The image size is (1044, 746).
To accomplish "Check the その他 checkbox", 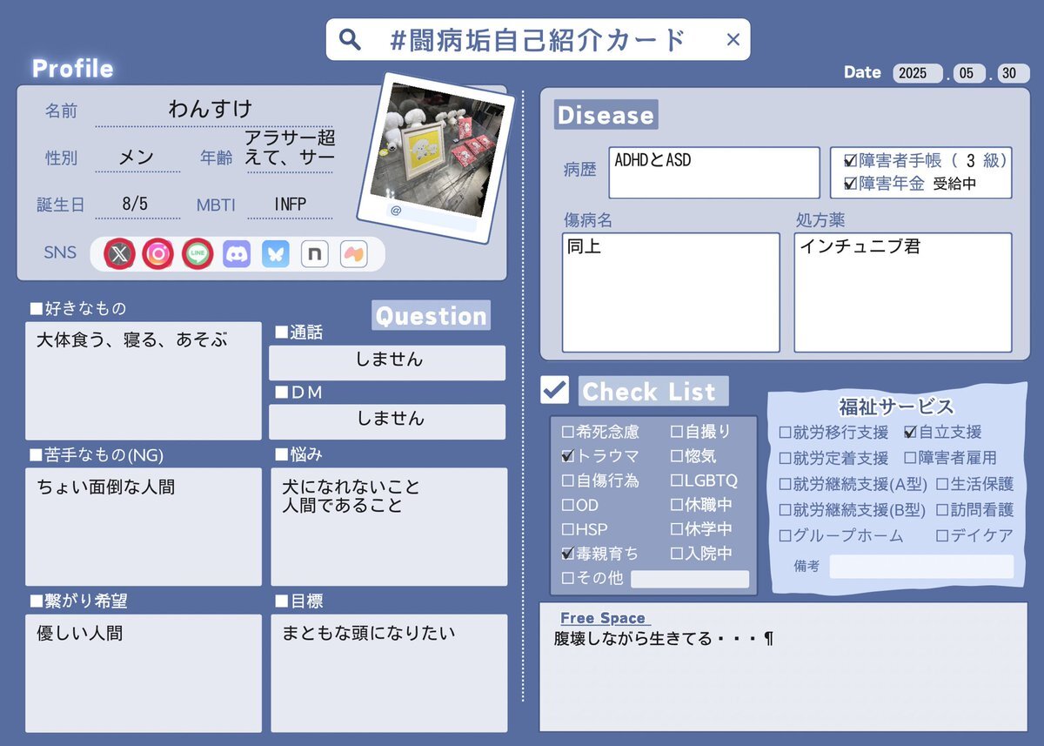I will pyautogui.click(x=567, y=578).
